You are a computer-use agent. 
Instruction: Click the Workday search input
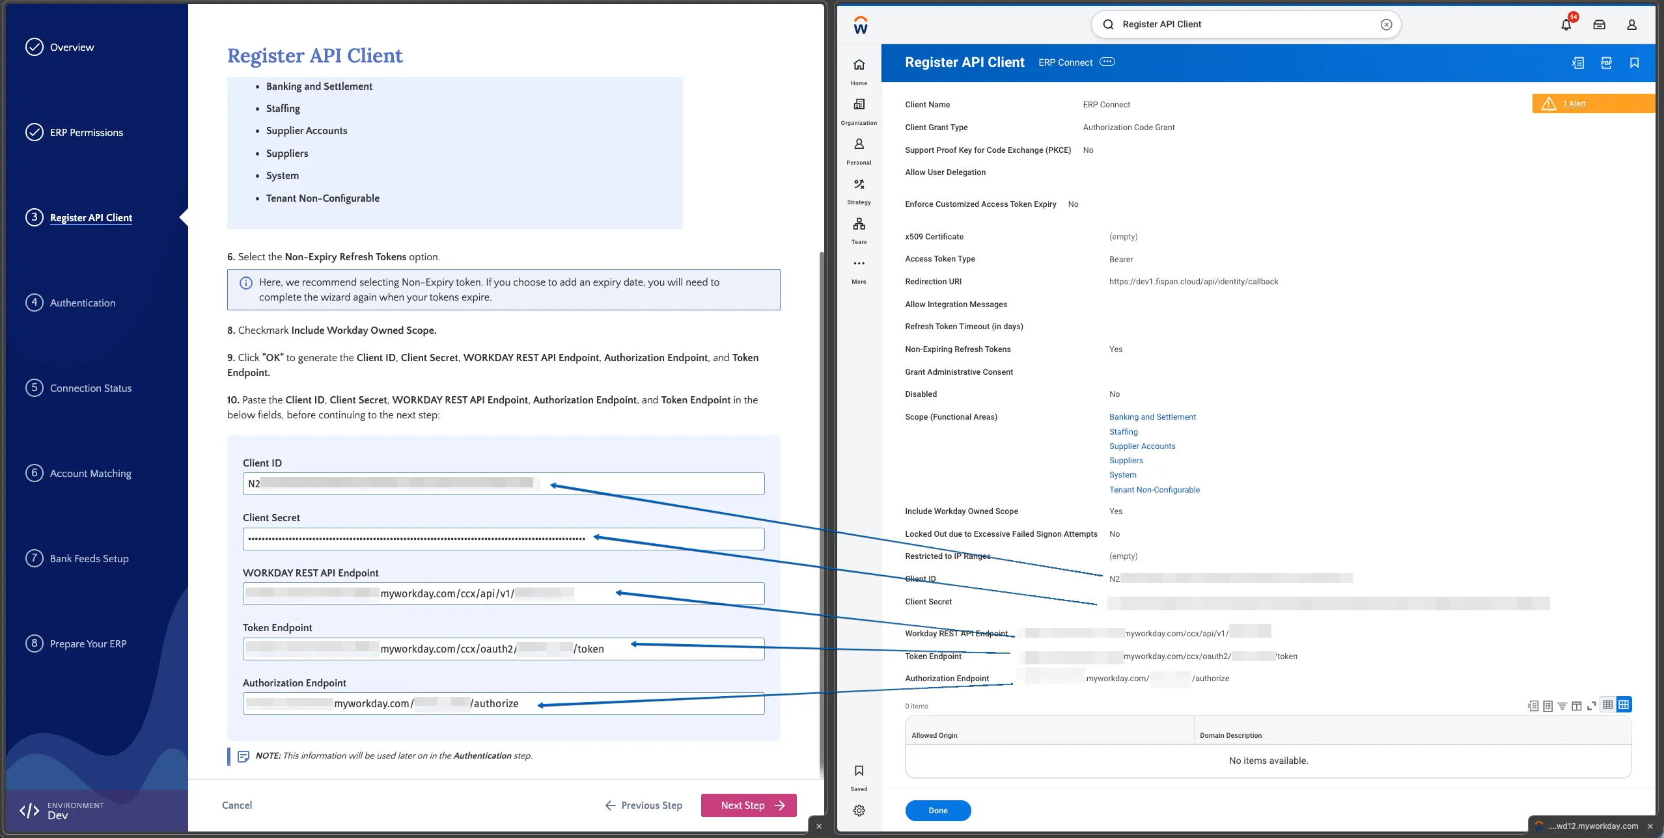(1245, 25)
